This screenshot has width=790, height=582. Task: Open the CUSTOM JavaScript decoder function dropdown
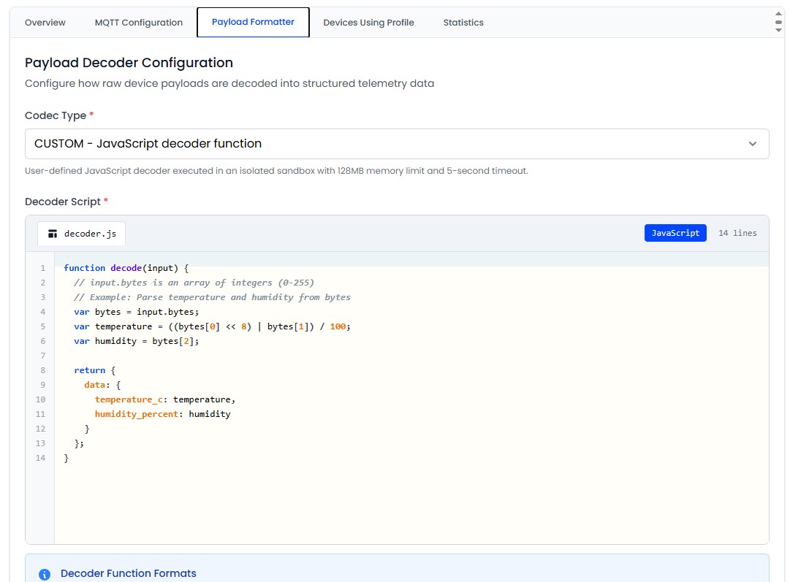(x=396, y=144)
